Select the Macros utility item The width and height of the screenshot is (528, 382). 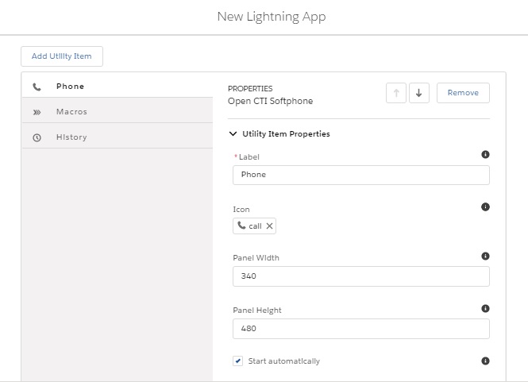[x=71, y=112]
